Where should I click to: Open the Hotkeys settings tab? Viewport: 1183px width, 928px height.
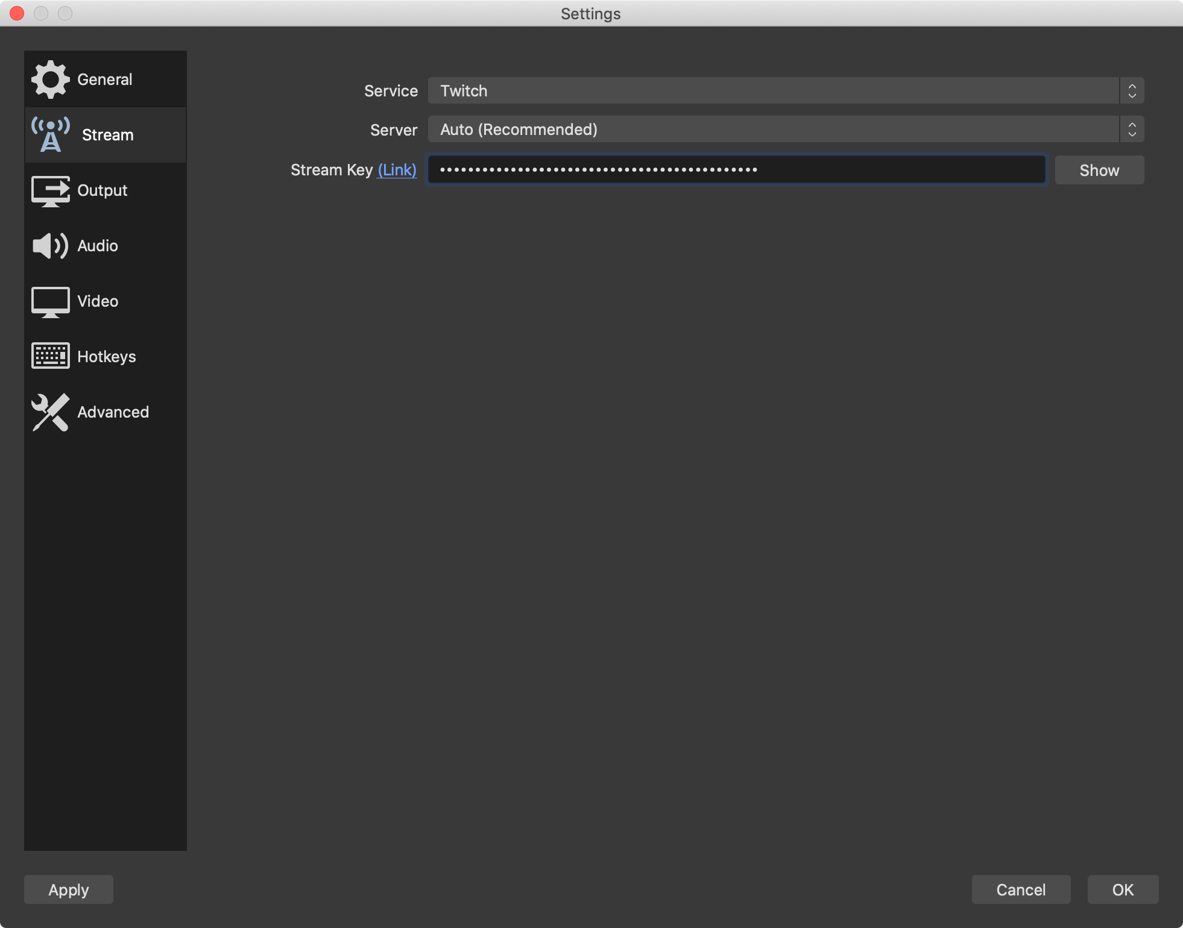[107, 357]
